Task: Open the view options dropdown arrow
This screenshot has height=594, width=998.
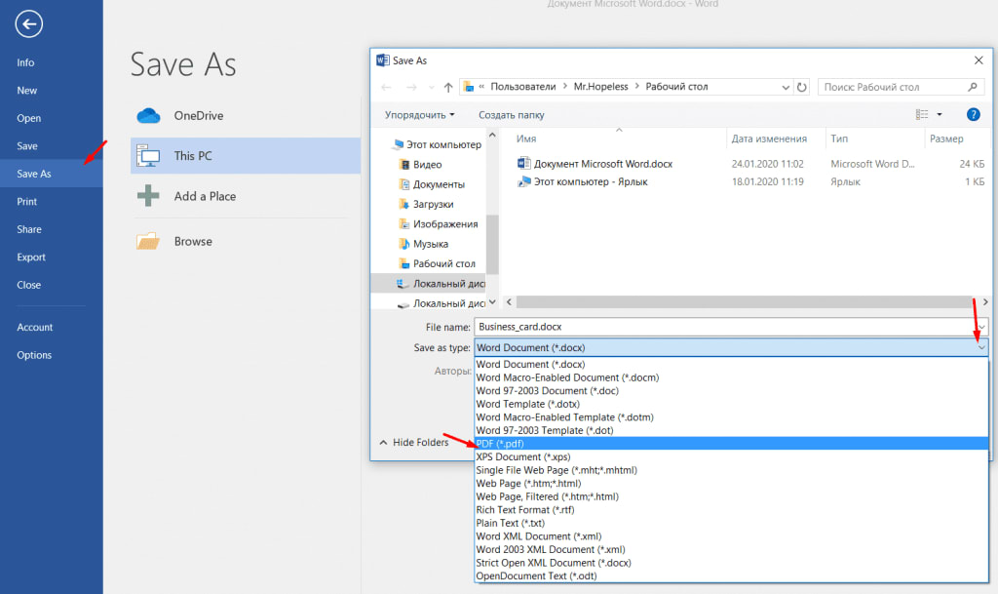Action: pos(940,114)
